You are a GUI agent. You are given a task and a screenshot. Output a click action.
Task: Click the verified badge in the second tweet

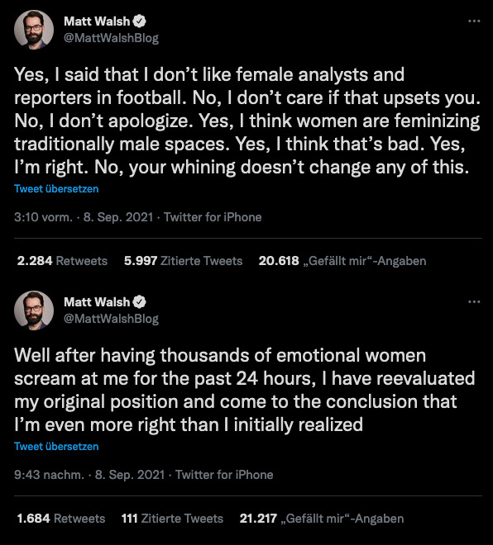point(139,302)
